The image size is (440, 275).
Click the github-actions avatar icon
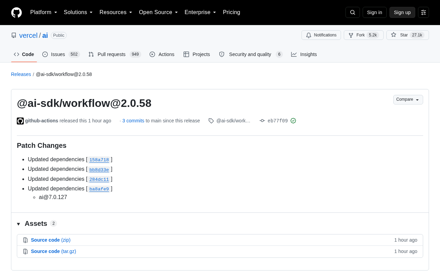(20, 121)
